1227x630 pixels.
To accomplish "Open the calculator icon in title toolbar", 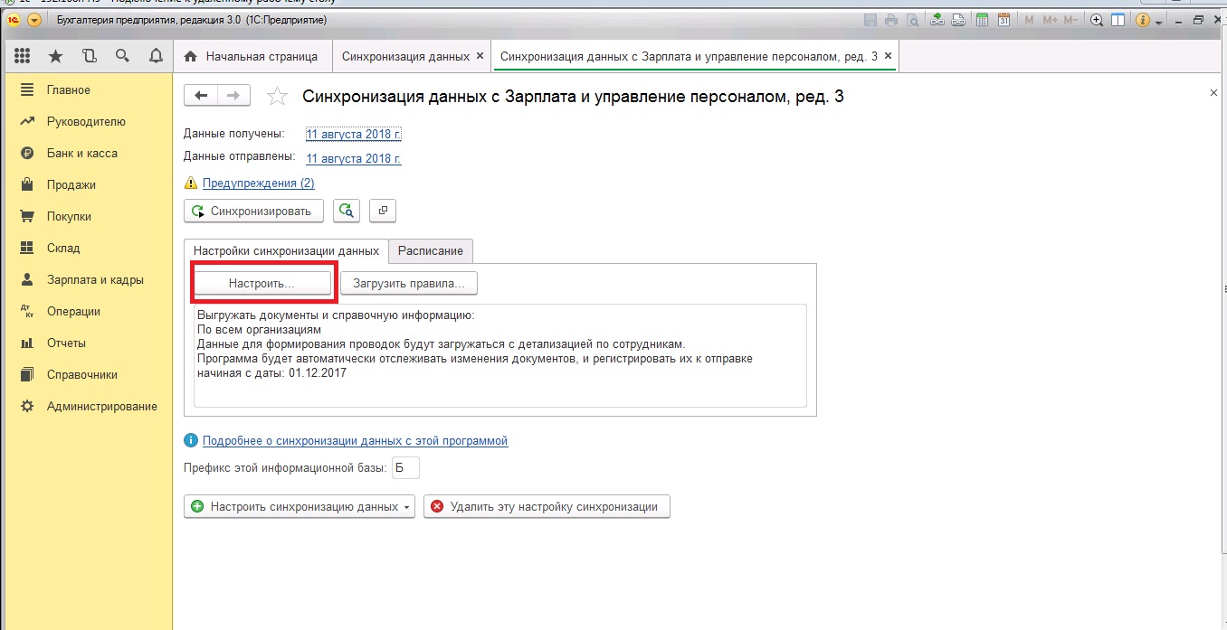I will (x=981, y=20).
